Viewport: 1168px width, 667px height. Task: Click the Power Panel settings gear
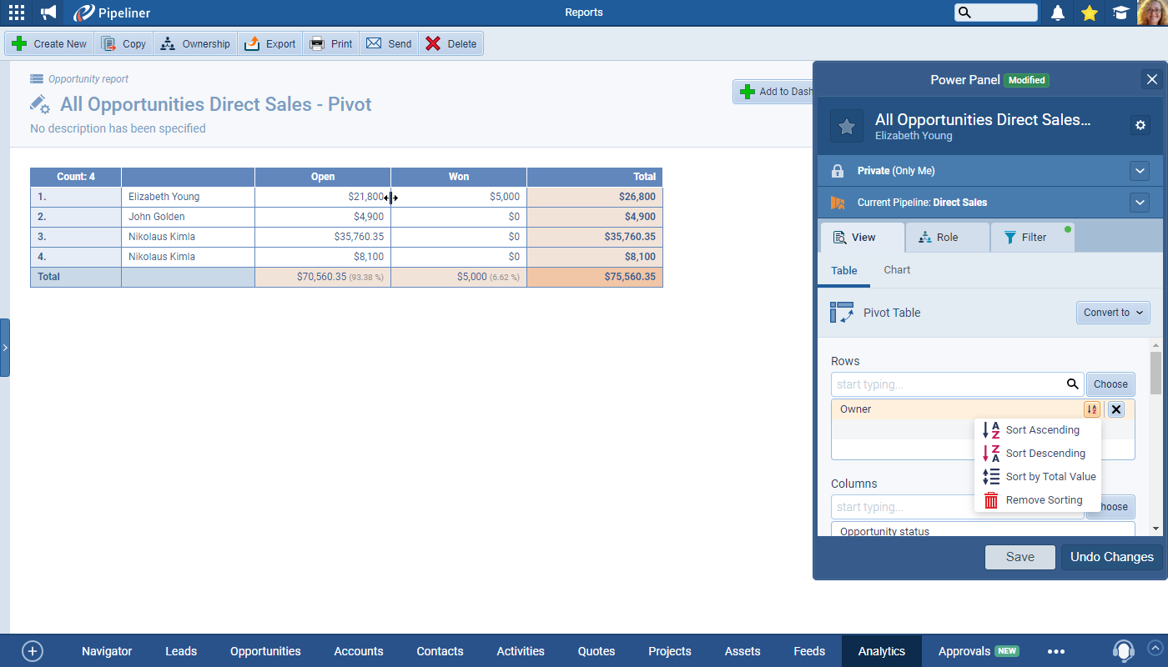[x=1140, y=125]
